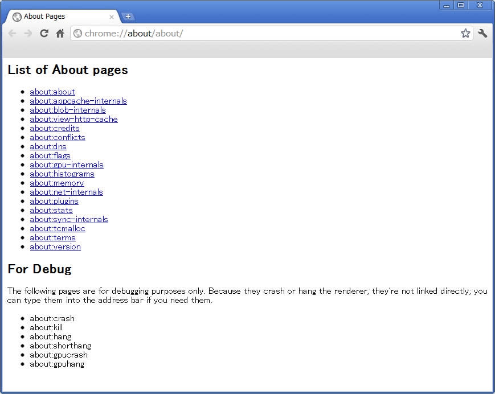This screenshot has height=394, width=495.
Task: Follow the about:plugins link
Action: (x=54, y=201)
